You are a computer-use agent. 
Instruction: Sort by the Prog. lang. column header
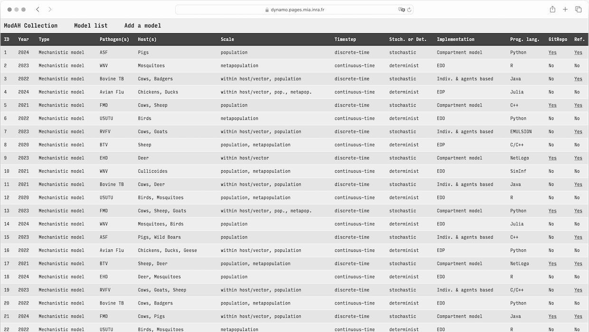pos(524,39)
